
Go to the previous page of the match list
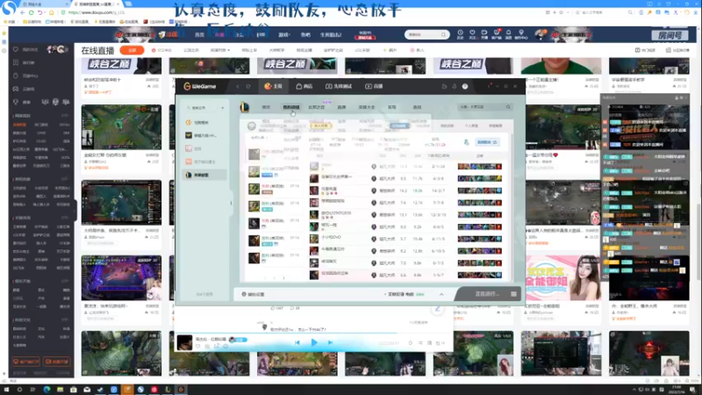click(x=265, y=278)
